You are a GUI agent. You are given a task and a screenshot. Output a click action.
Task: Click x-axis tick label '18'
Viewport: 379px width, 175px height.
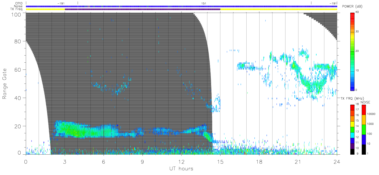tap(259, 162)
